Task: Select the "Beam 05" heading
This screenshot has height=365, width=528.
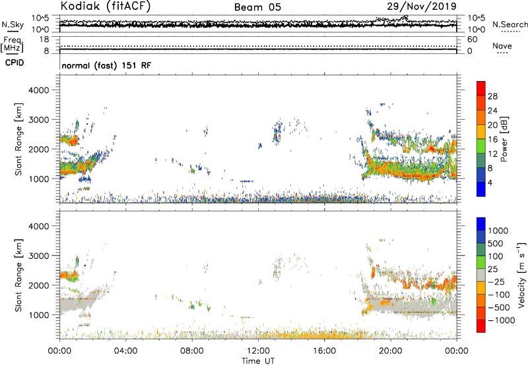Action: pyautogui.click(x=257, y=7)
